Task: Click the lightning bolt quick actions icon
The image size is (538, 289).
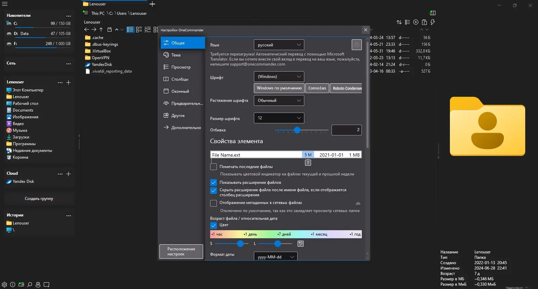Action: point(433,22)
